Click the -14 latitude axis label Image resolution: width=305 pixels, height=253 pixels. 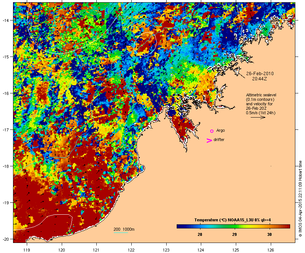[5, 20]
